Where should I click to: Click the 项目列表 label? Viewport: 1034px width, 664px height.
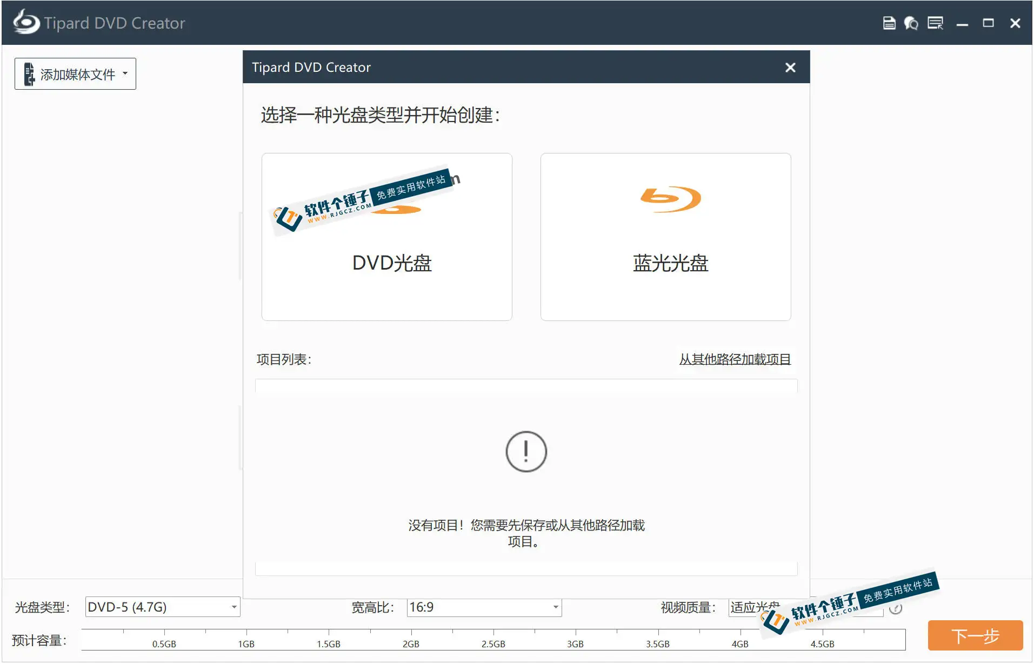point(284,359)
